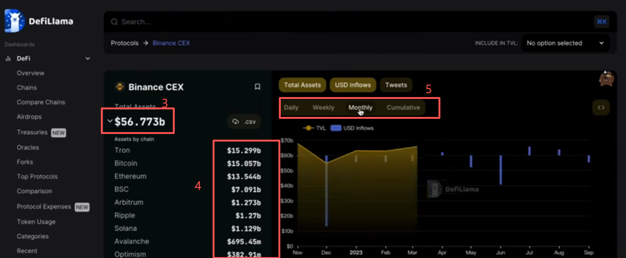
Task: Click the Ripple chain row
Action: 188,215
